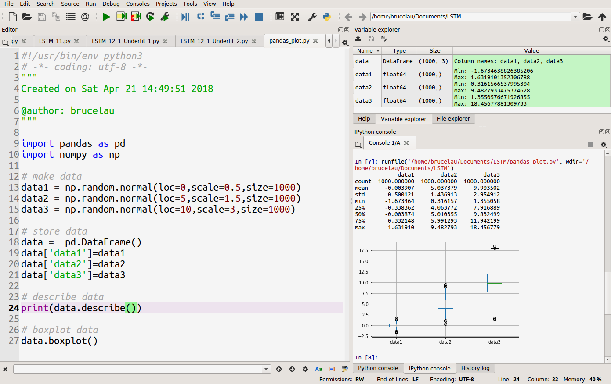Toggle the regular expression search gear
The image size is (611, 384).
pyautogui.click(x=305, y=369)
